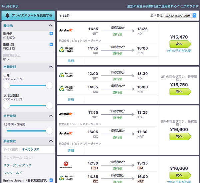Open the 並べ替え sort dropdown

point(180,15)
